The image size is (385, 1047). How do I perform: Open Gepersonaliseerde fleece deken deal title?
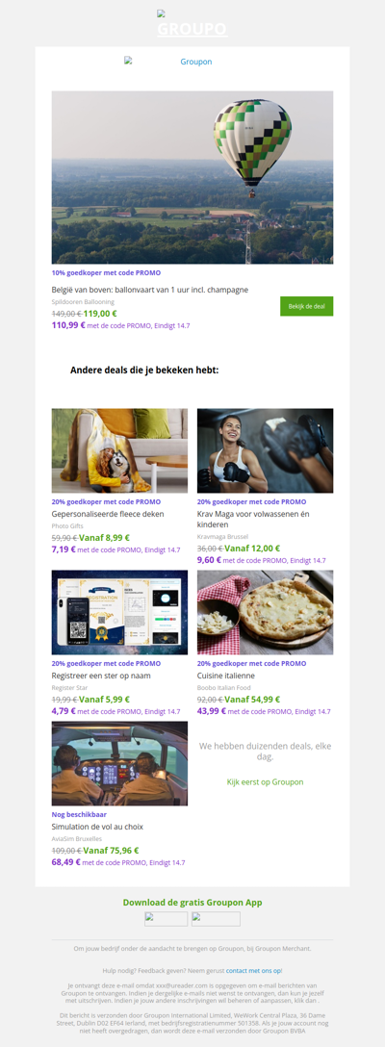click(x=108, y=514)
